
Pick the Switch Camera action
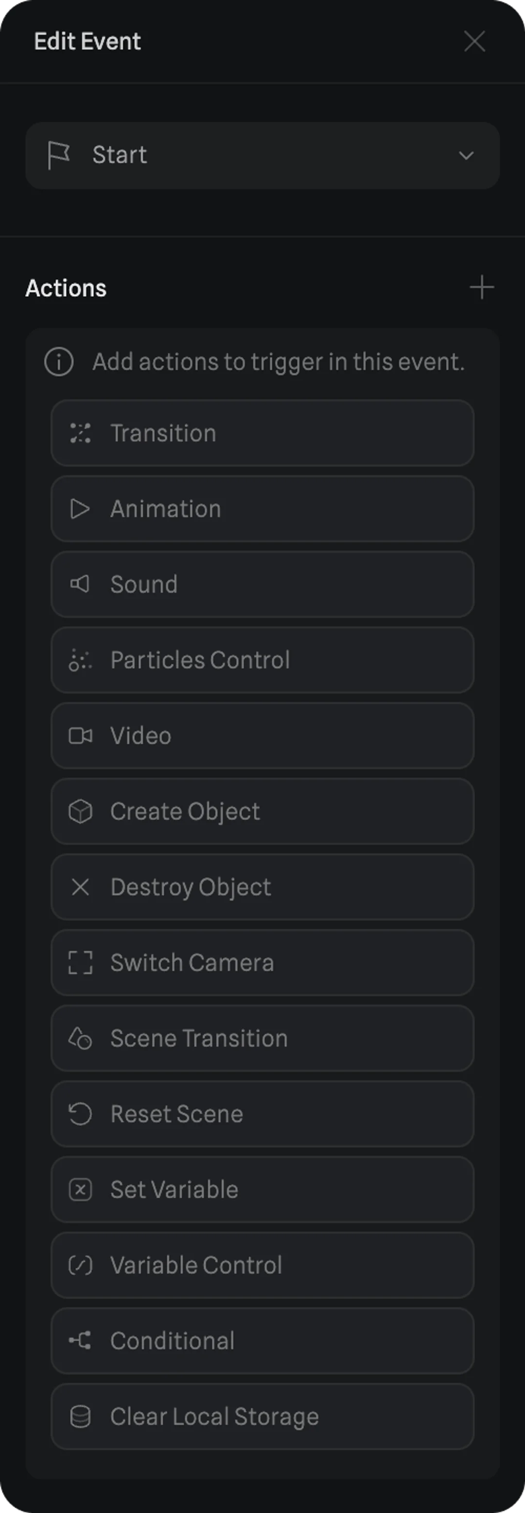pyautogui.click(x=262, y=963)
